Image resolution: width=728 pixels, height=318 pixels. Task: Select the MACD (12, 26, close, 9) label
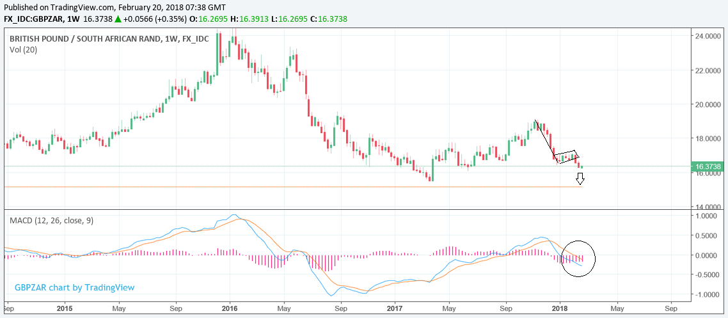(52, 220)
